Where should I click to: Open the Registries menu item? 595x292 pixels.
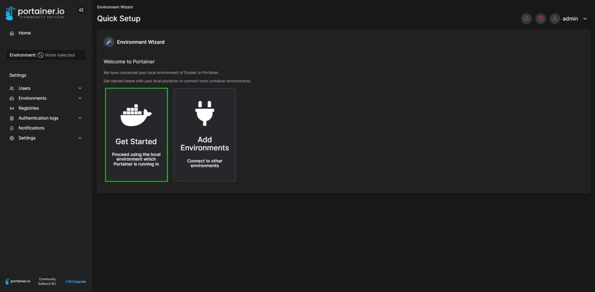tap(29, 108)
